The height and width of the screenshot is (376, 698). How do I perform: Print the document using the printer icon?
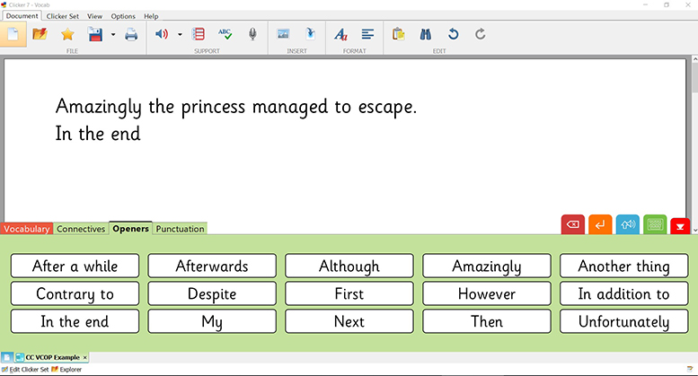coord(131,35)
